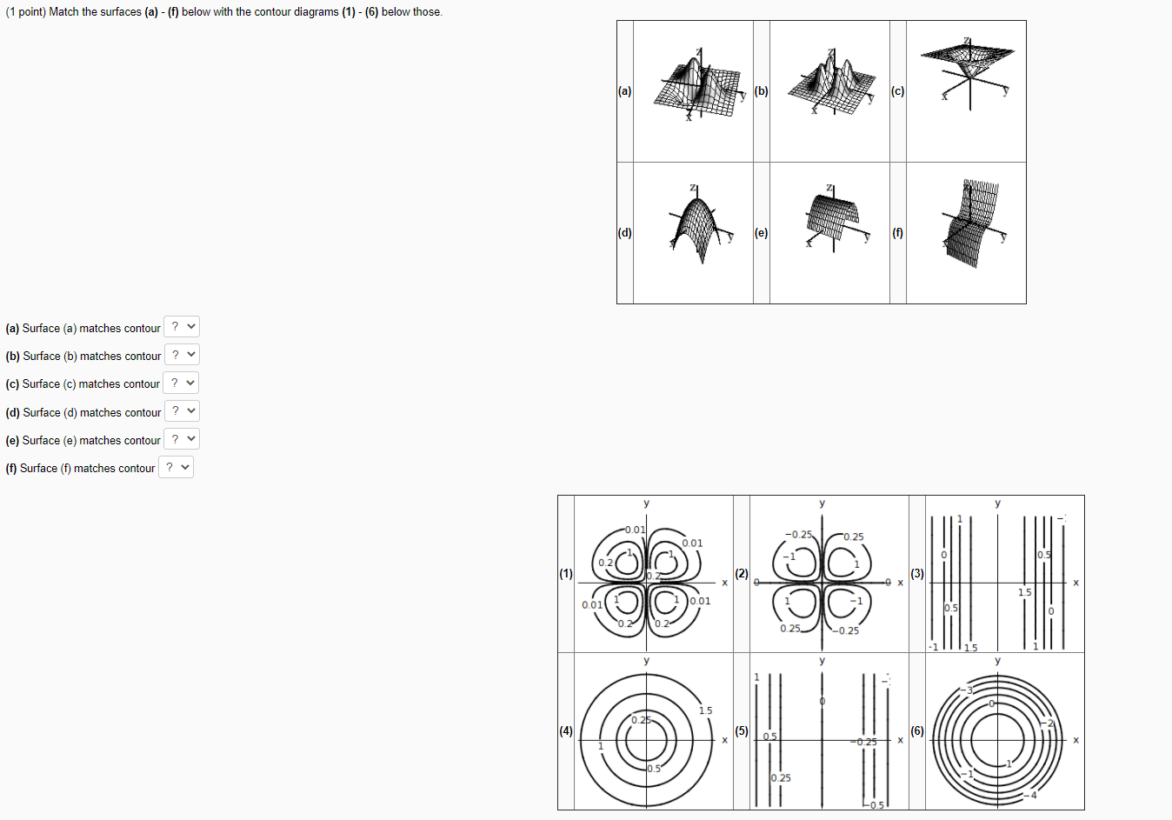Click surface plot (f) thumbnail
This screenshot has width=1172, height=820.
pos(967,233)
